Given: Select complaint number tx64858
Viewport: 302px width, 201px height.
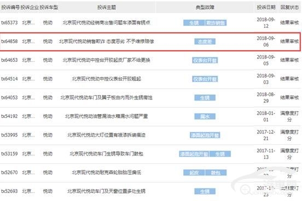Looking at the screenshot, I should (x=9, y=42).
